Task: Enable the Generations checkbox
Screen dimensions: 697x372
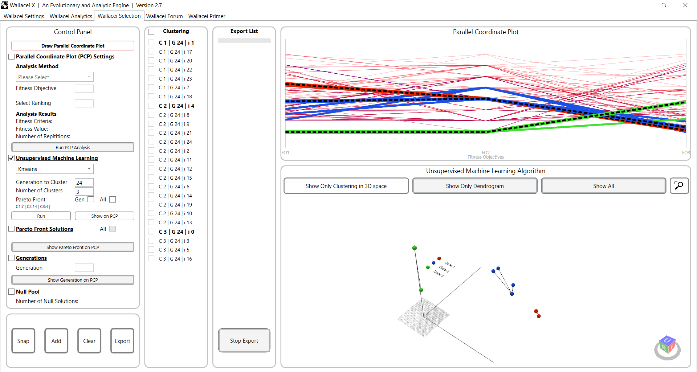Action: pyautogui.click(x=11, y=258)
